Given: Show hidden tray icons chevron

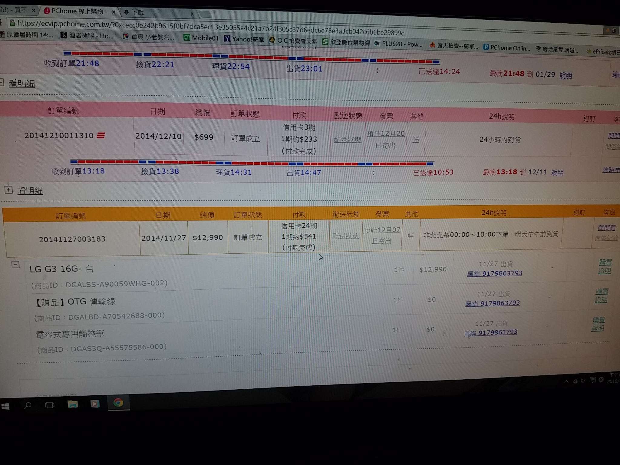Looking at the screenshot, I should 566,381.
